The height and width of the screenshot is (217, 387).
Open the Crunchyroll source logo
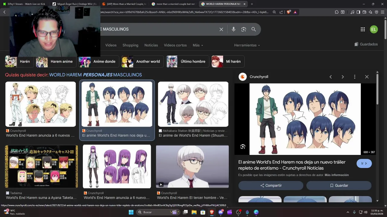(x=242, y=77)
